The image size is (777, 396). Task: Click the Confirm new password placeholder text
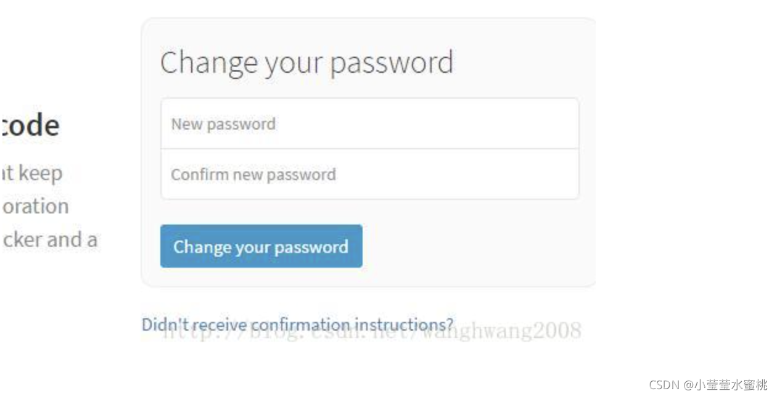(253, 175)
